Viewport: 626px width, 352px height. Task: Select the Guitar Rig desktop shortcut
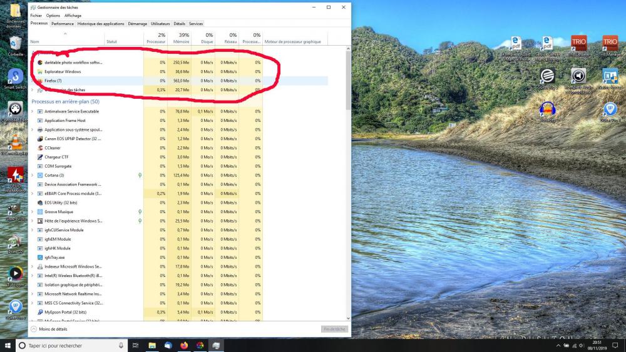coord(547,79)
